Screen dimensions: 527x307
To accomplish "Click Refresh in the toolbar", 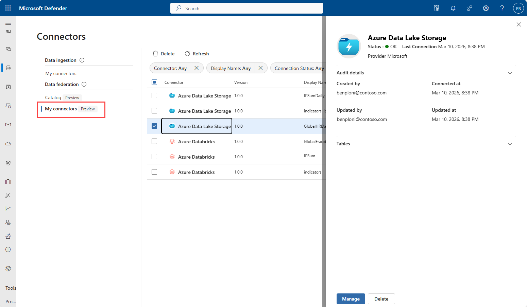I will point(197,54).
